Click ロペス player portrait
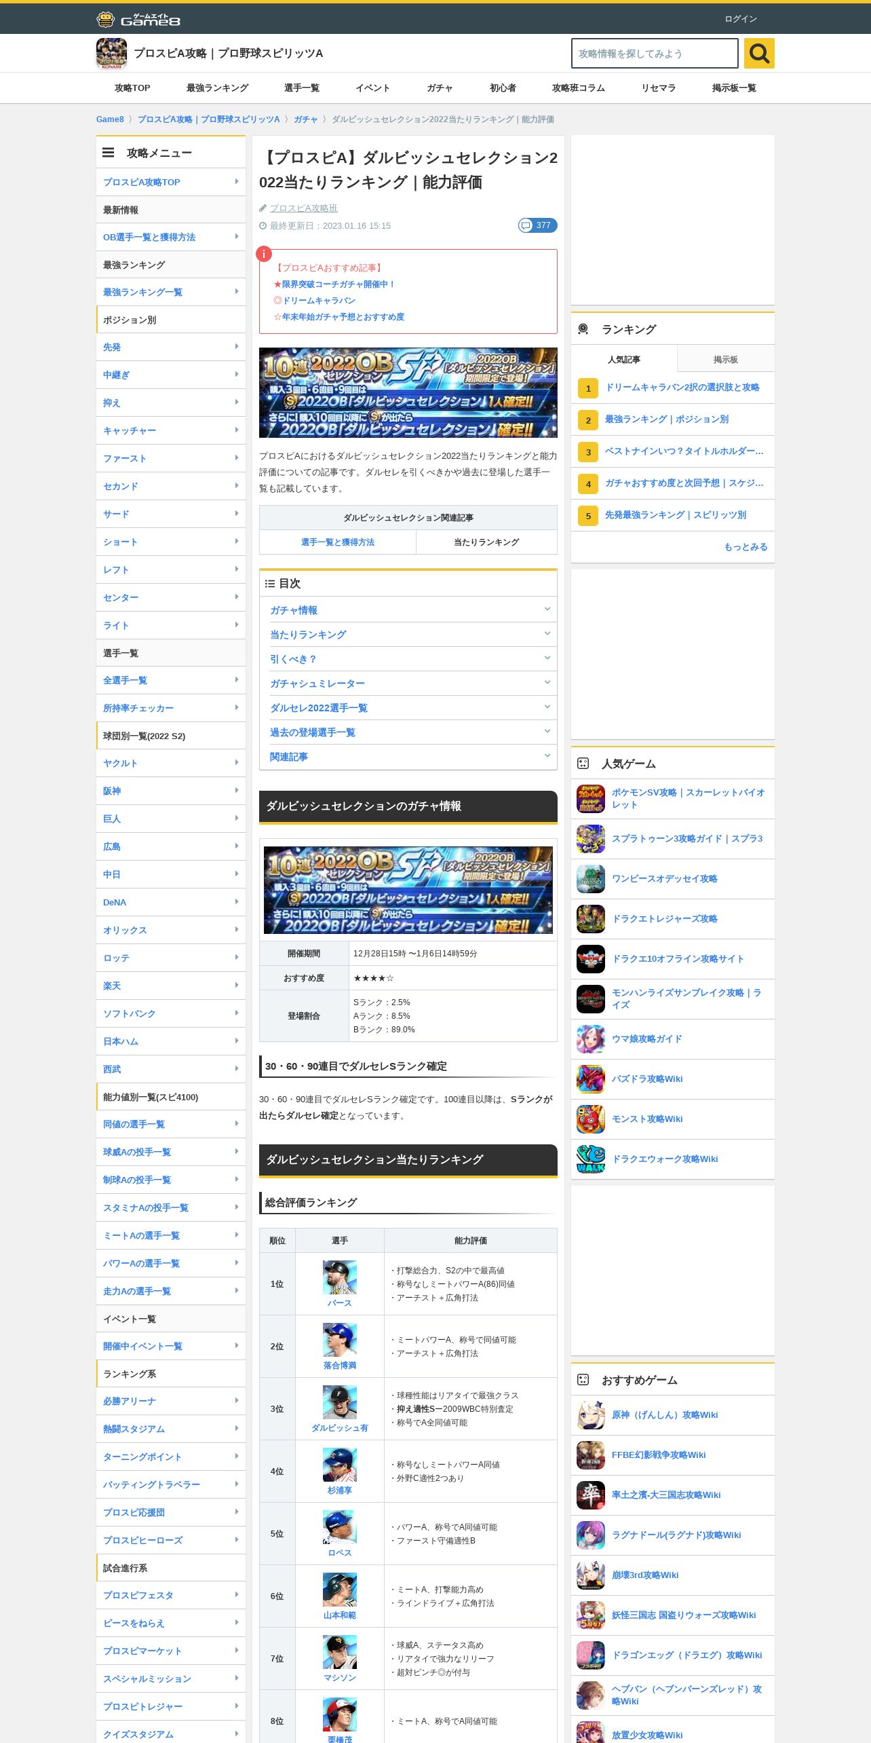The width and height of the screenshot is (871, 1743). pos(340,1527)
